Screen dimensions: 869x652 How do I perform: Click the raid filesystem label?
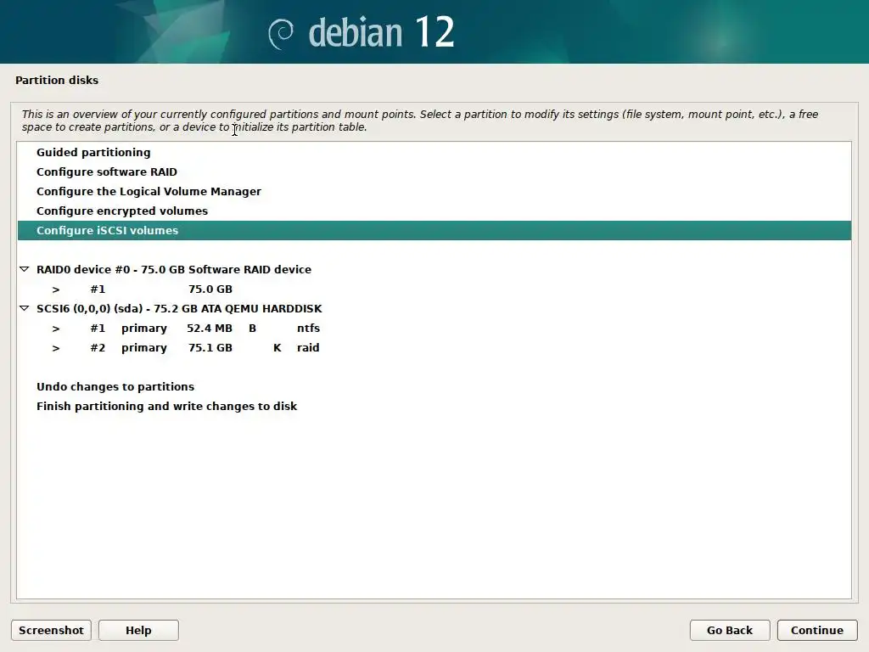308,347
